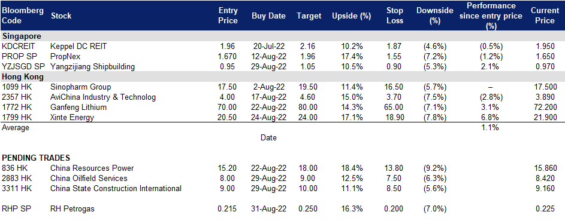Image resolution: width=565 pixels, height=224 pixels.
Task: Select the Singapore section row
Action: (283, 36)
